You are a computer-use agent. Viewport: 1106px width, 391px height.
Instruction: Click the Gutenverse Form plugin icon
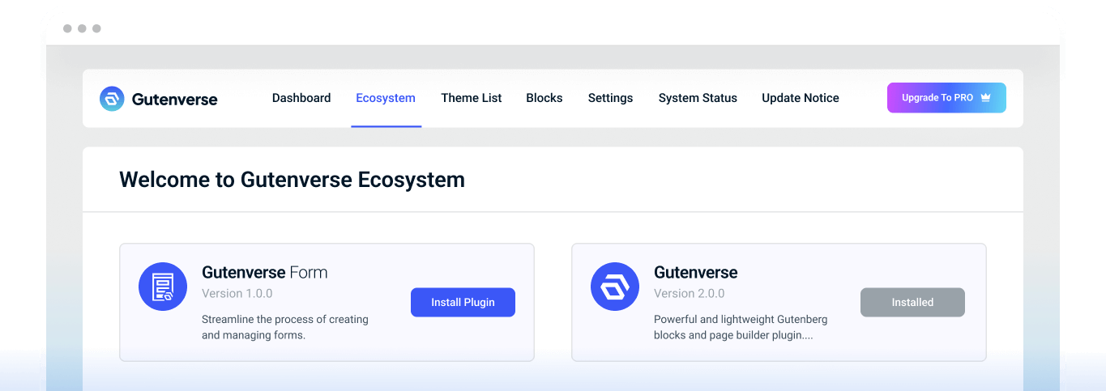click(163, 287)
